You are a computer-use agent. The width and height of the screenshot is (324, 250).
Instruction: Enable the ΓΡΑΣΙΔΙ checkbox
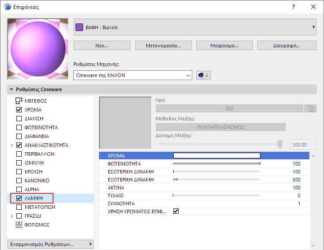tap(19, 216)
